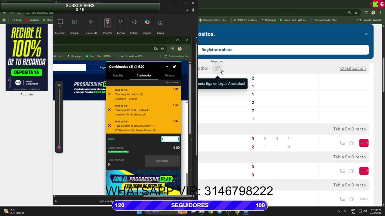Switch to the Combinadas tab

click(x=144, y=76)
